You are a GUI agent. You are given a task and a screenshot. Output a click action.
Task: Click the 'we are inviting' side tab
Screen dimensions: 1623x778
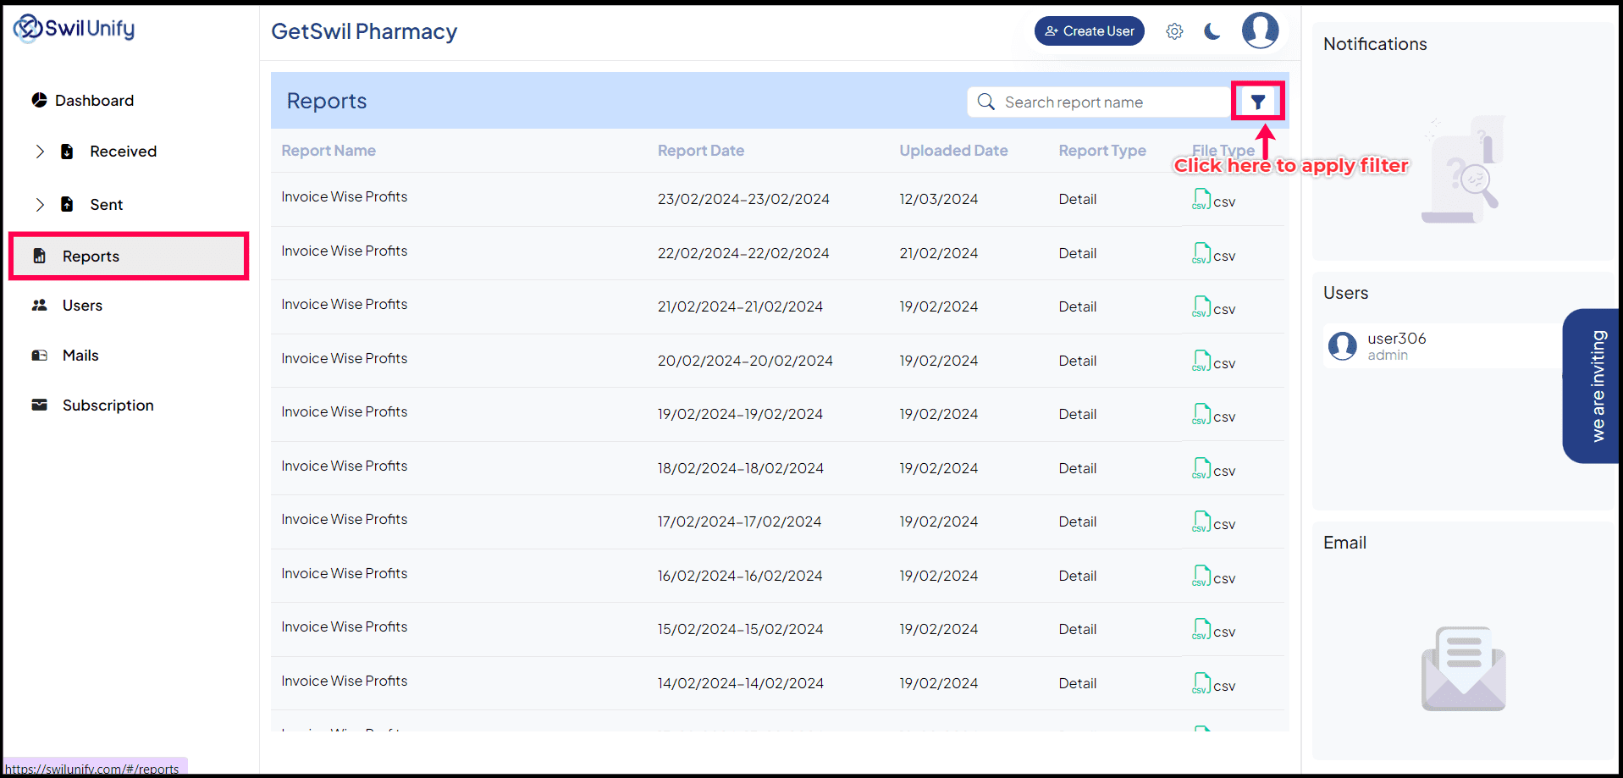pos(1593,386)
